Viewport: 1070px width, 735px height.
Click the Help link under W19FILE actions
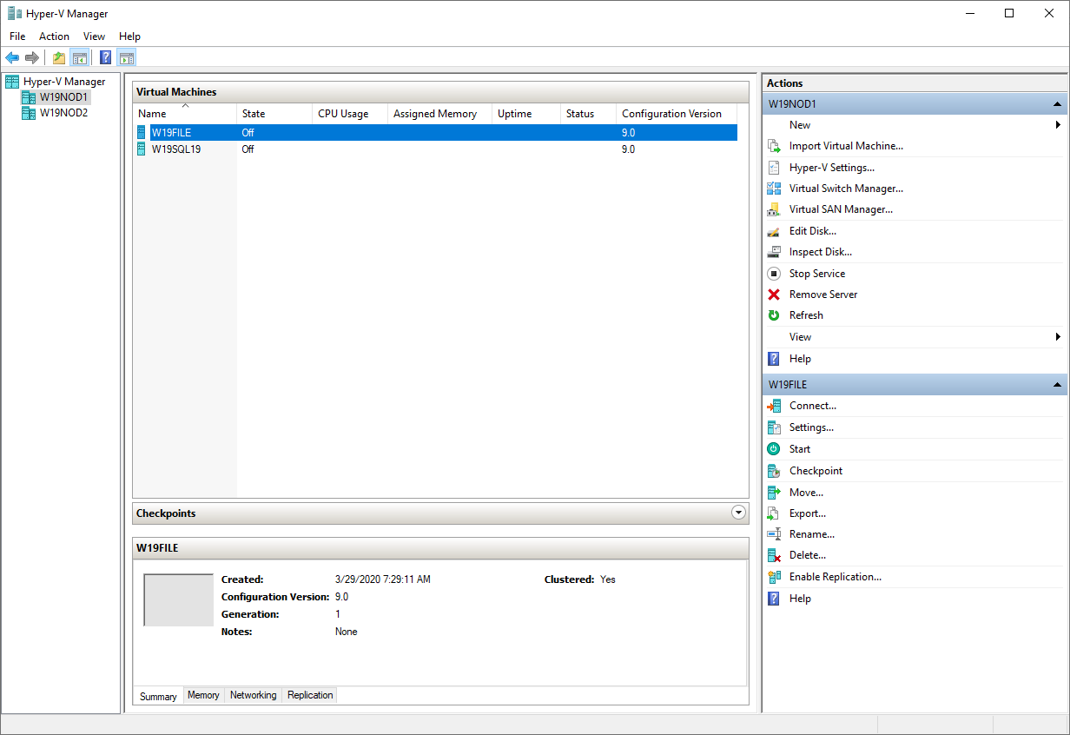tap(800, 599)
